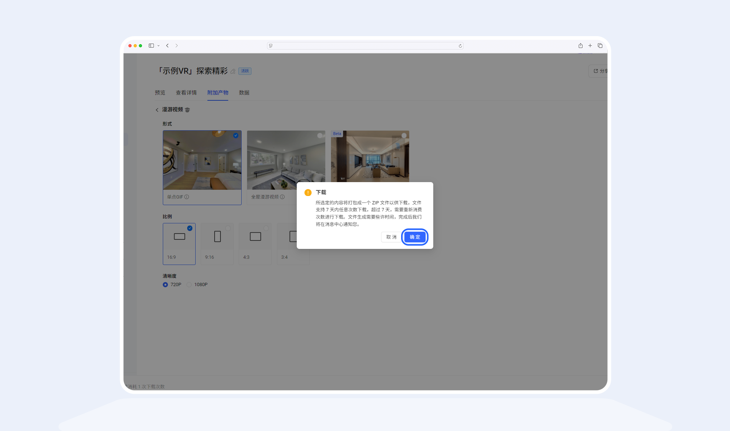
Task: Click the Beta label badge
Action: 337,134
